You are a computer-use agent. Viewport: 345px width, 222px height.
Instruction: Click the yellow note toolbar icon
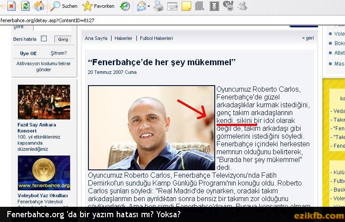pos(186,6)
